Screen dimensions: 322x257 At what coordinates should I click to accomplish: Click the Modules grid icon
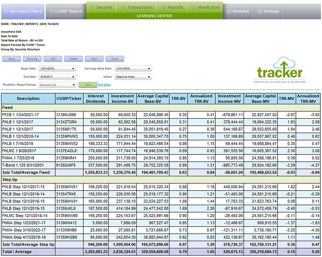(x=229, y=11)
